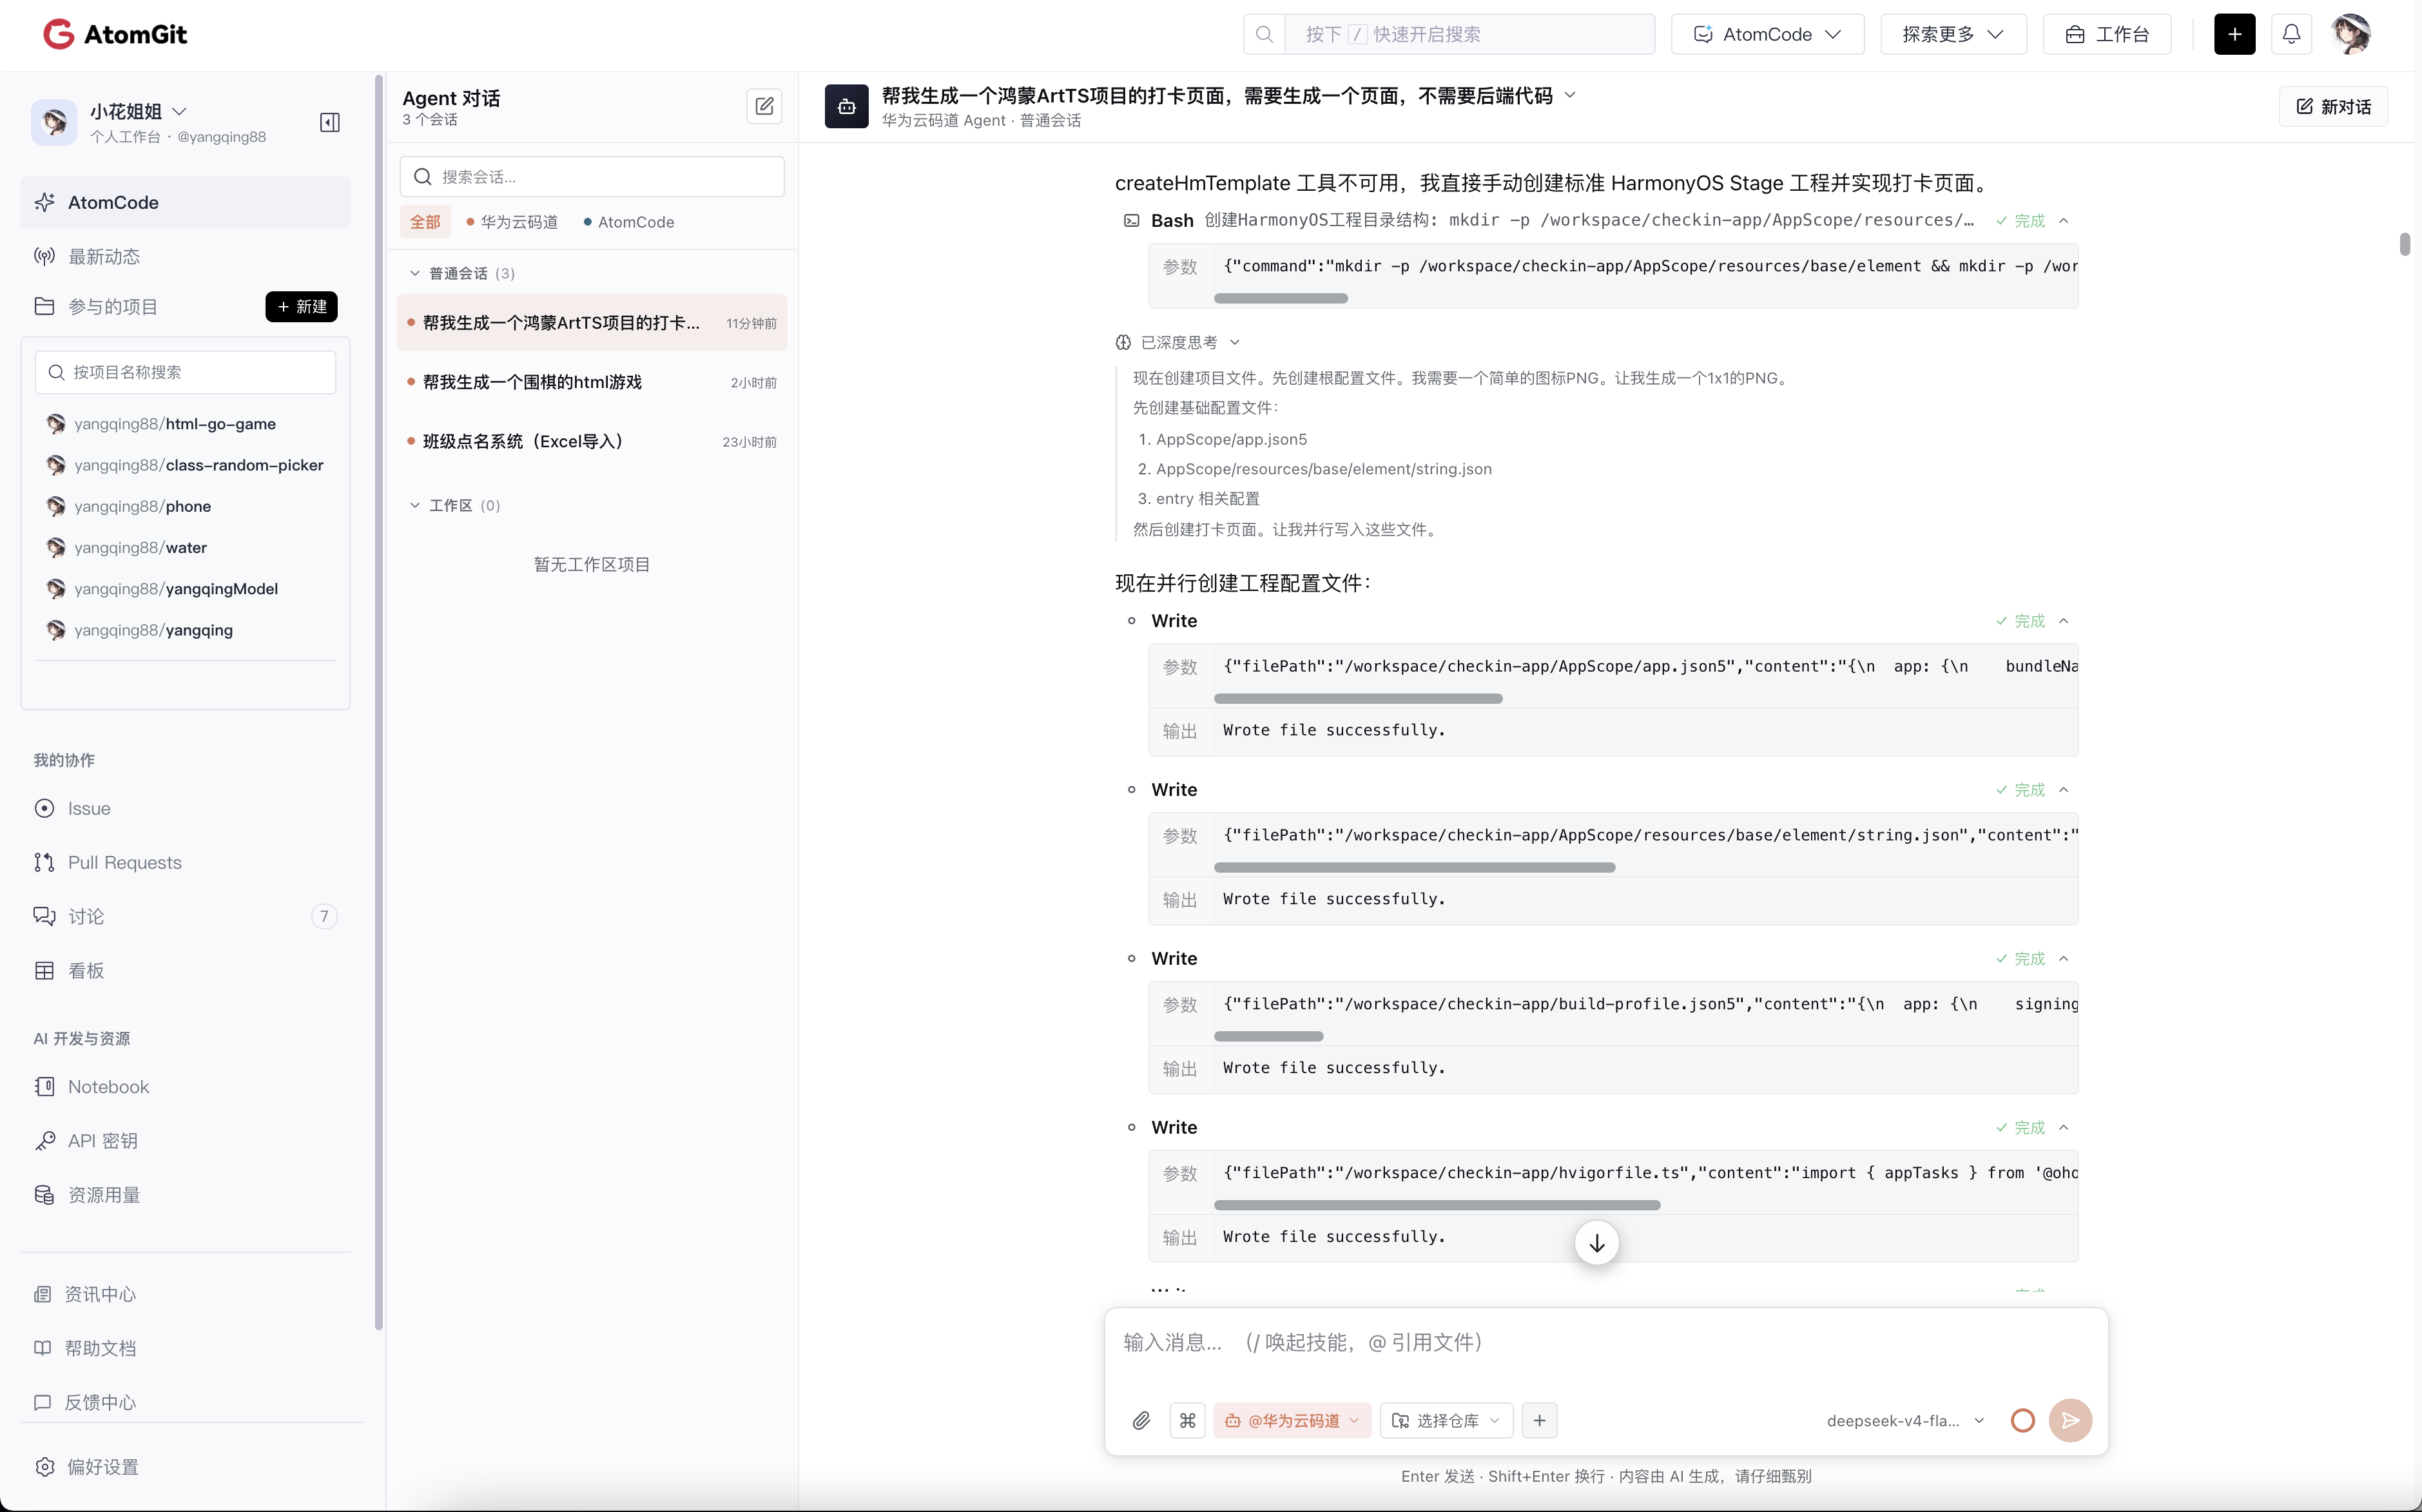Open 看板 in the sidebar
Viewport: 2422px width, 1512px height.
(186, 970)
